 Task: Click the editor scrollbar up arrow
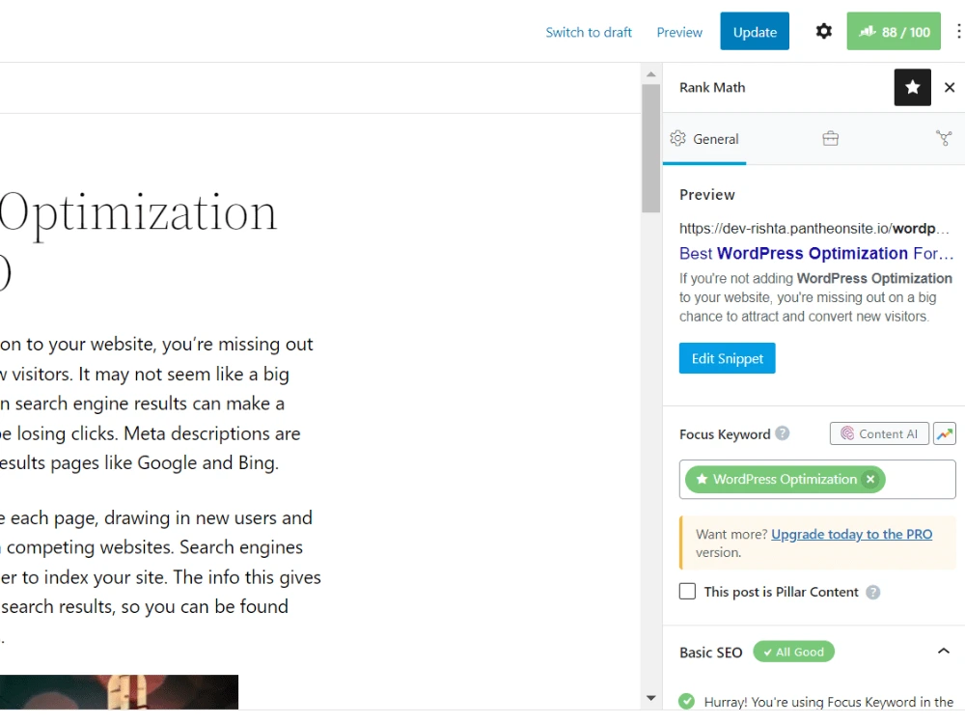tap(650, 74)
